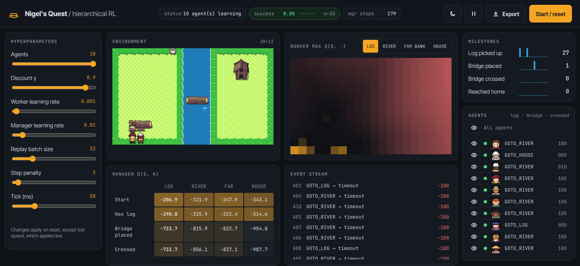This screenshot has height=266, width=580.
Task: Click the 'Has log' row label in Manager Q table
Action: (x=125, y=214)
